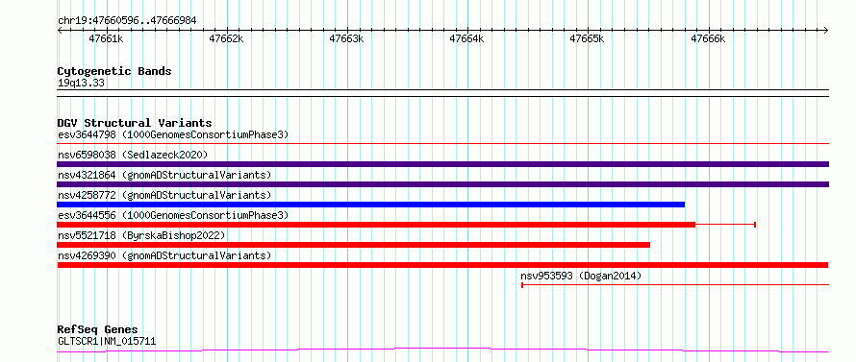Click the 47663k ruler tick label

(346, 38)
